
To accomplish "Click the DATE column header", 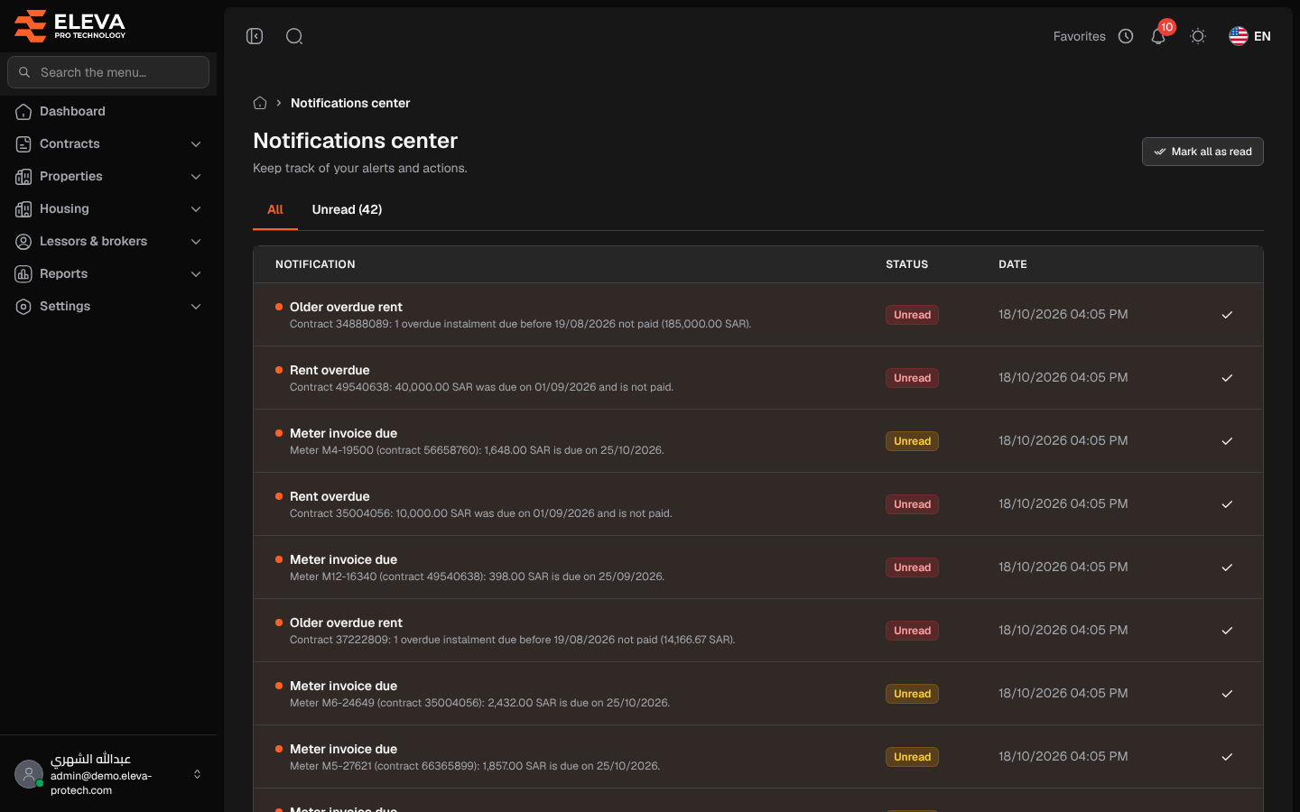I will click(x=1013, y=264).
